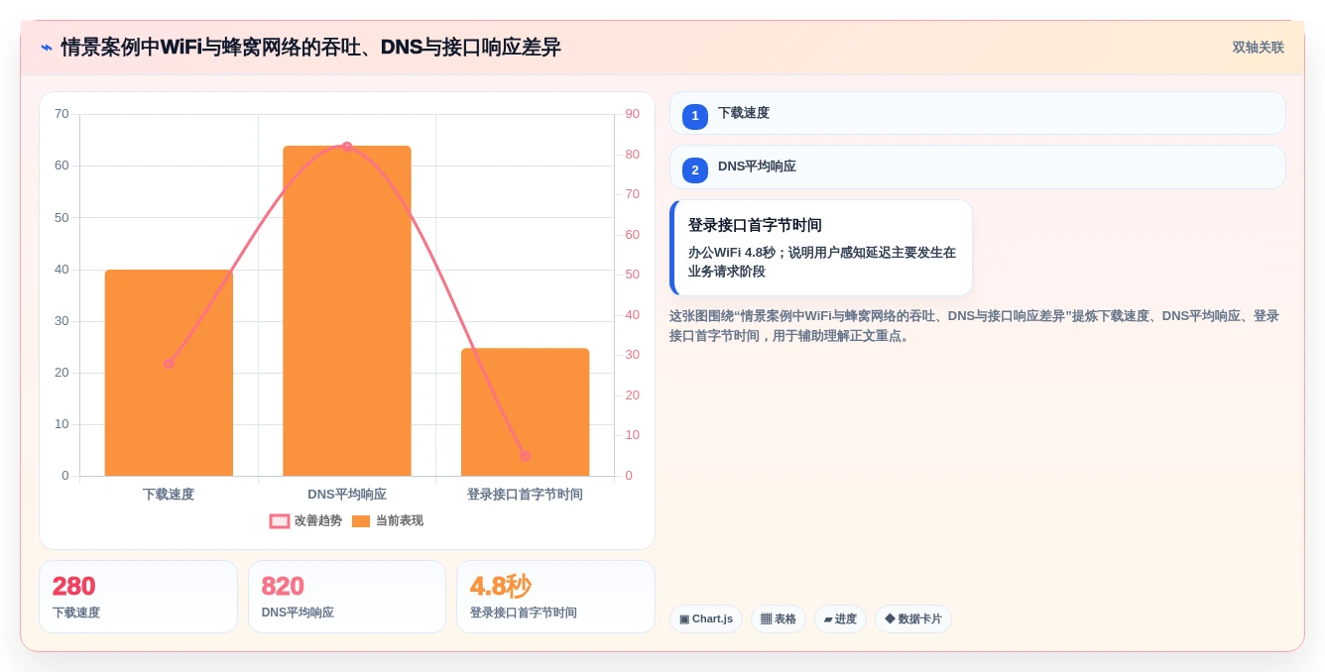Screen dimensions: 1325x672
Task: Click the right axis value 90
Action: click(632, 114)
